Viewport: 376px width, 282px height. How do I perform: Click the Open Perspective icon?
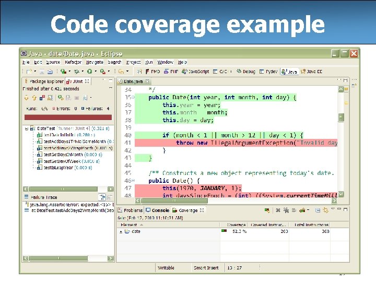click(139, 72)
